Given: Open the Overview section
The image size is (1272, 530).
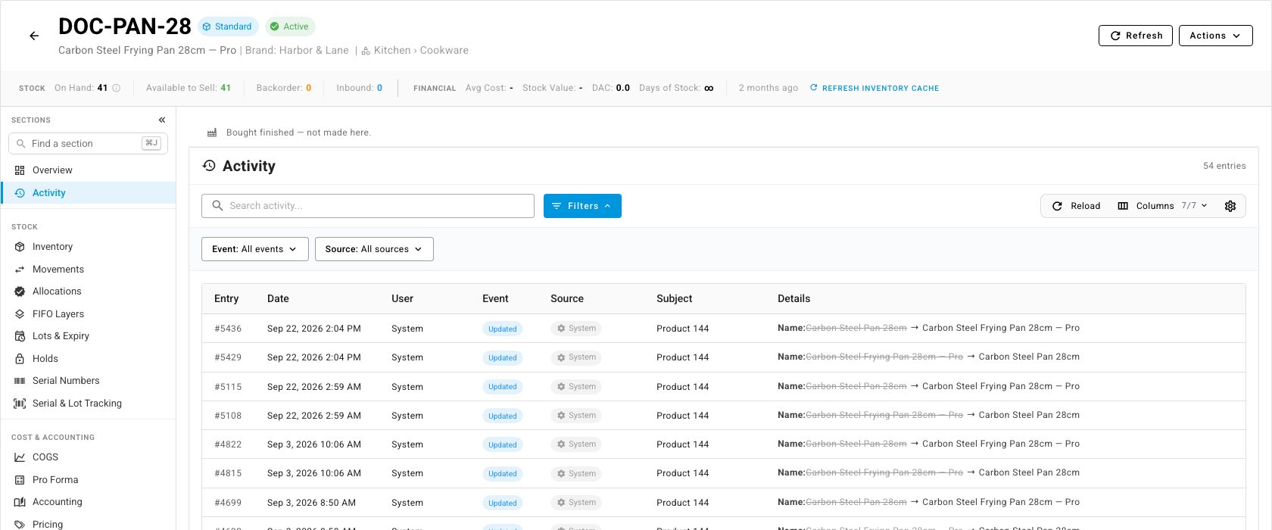Looking at the screenshot, I should click(89, 170).
